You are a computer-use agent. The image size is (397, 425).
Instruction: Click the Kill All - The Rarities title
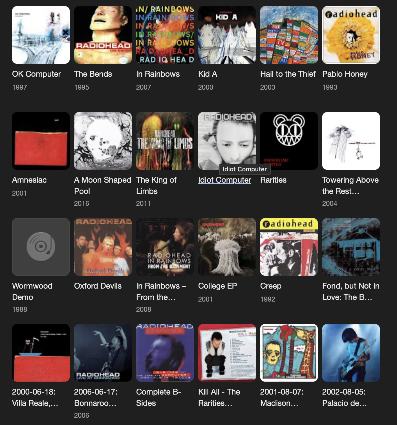pyautogui.click(x=219, y=397)
